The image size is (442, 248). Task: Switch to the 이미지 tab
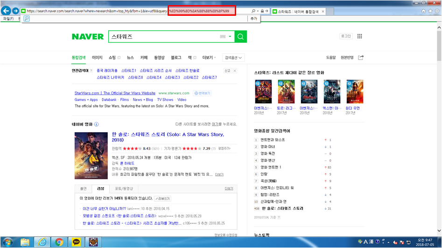97,58
